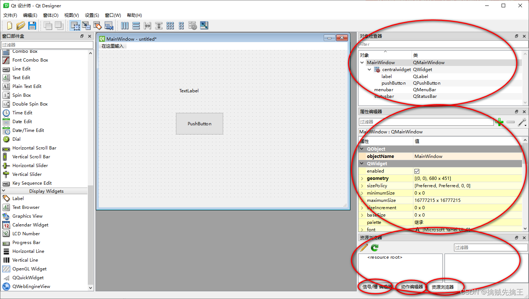The height and width of the screenshot is (299, 529).
Task: Open the 文件(F) menu
Action: 10,15
